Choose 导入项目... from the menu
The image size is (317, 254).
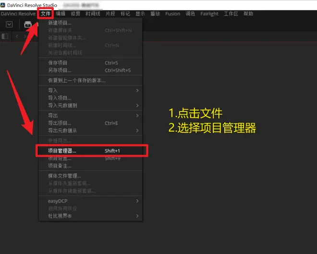click(x=90, y=98)
